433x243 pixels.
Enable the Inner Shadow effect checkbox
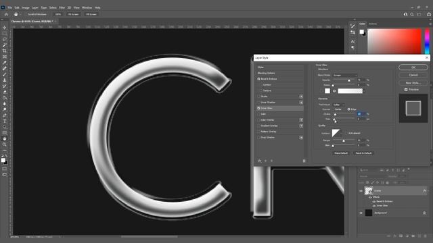click(258, 103)
